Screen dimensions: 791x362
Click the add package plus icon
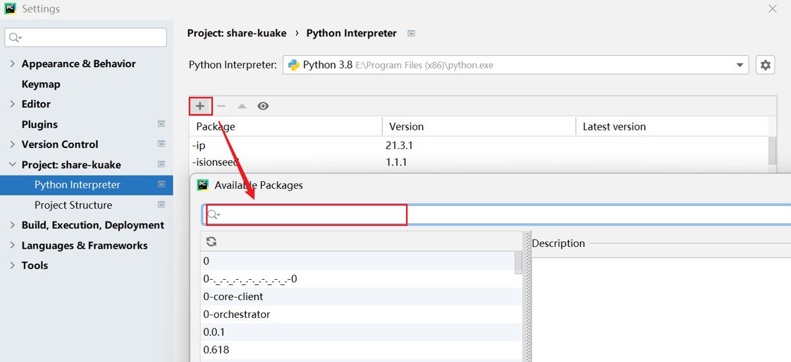(200, 106)
